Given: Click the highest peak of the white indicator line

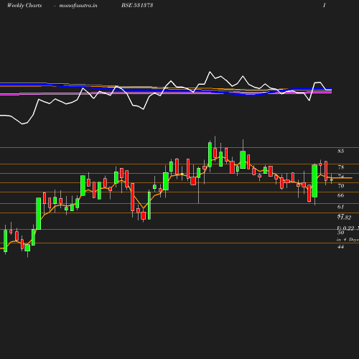Looking at the screenshot, I should (x=210, y=72).
